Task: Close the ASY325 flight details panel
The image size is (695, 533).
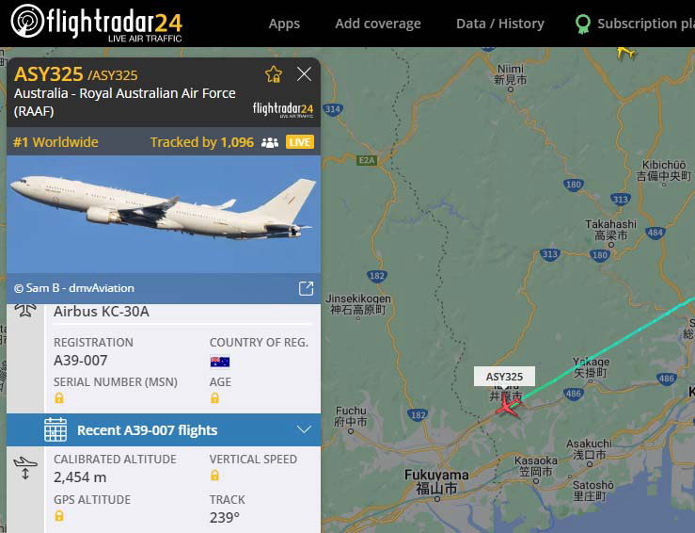Action: tap(304, 73)
